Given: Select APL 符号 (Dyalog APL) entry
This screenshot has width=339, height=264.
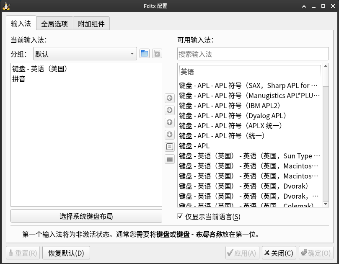Looking at the screenshot, I should tap(250, 116).
